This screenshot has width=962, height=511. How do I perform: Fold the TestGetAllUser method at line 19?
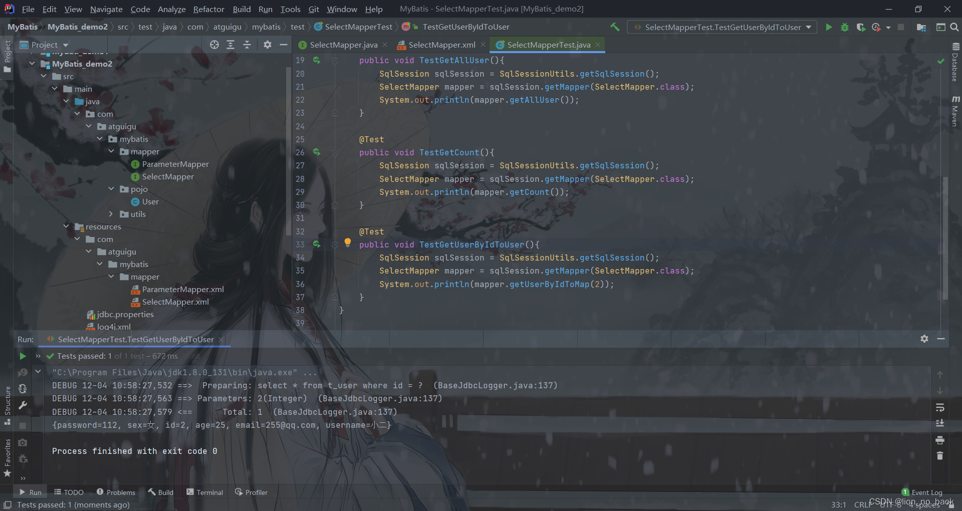(x=335, y=60)
